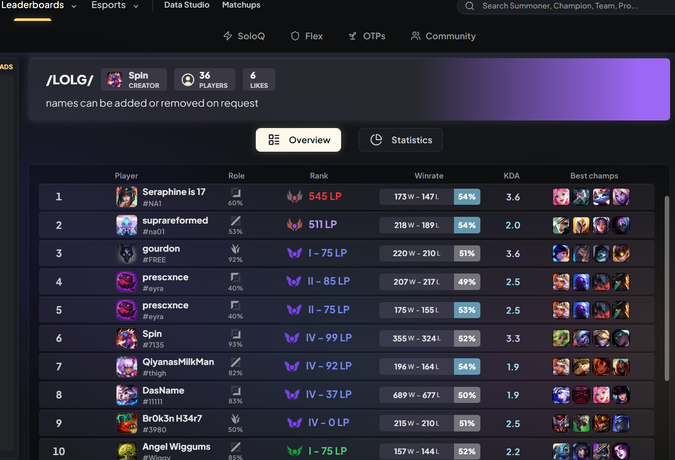
Task: Click first best champ of Seraphine is 17
Action: [561, 197]
